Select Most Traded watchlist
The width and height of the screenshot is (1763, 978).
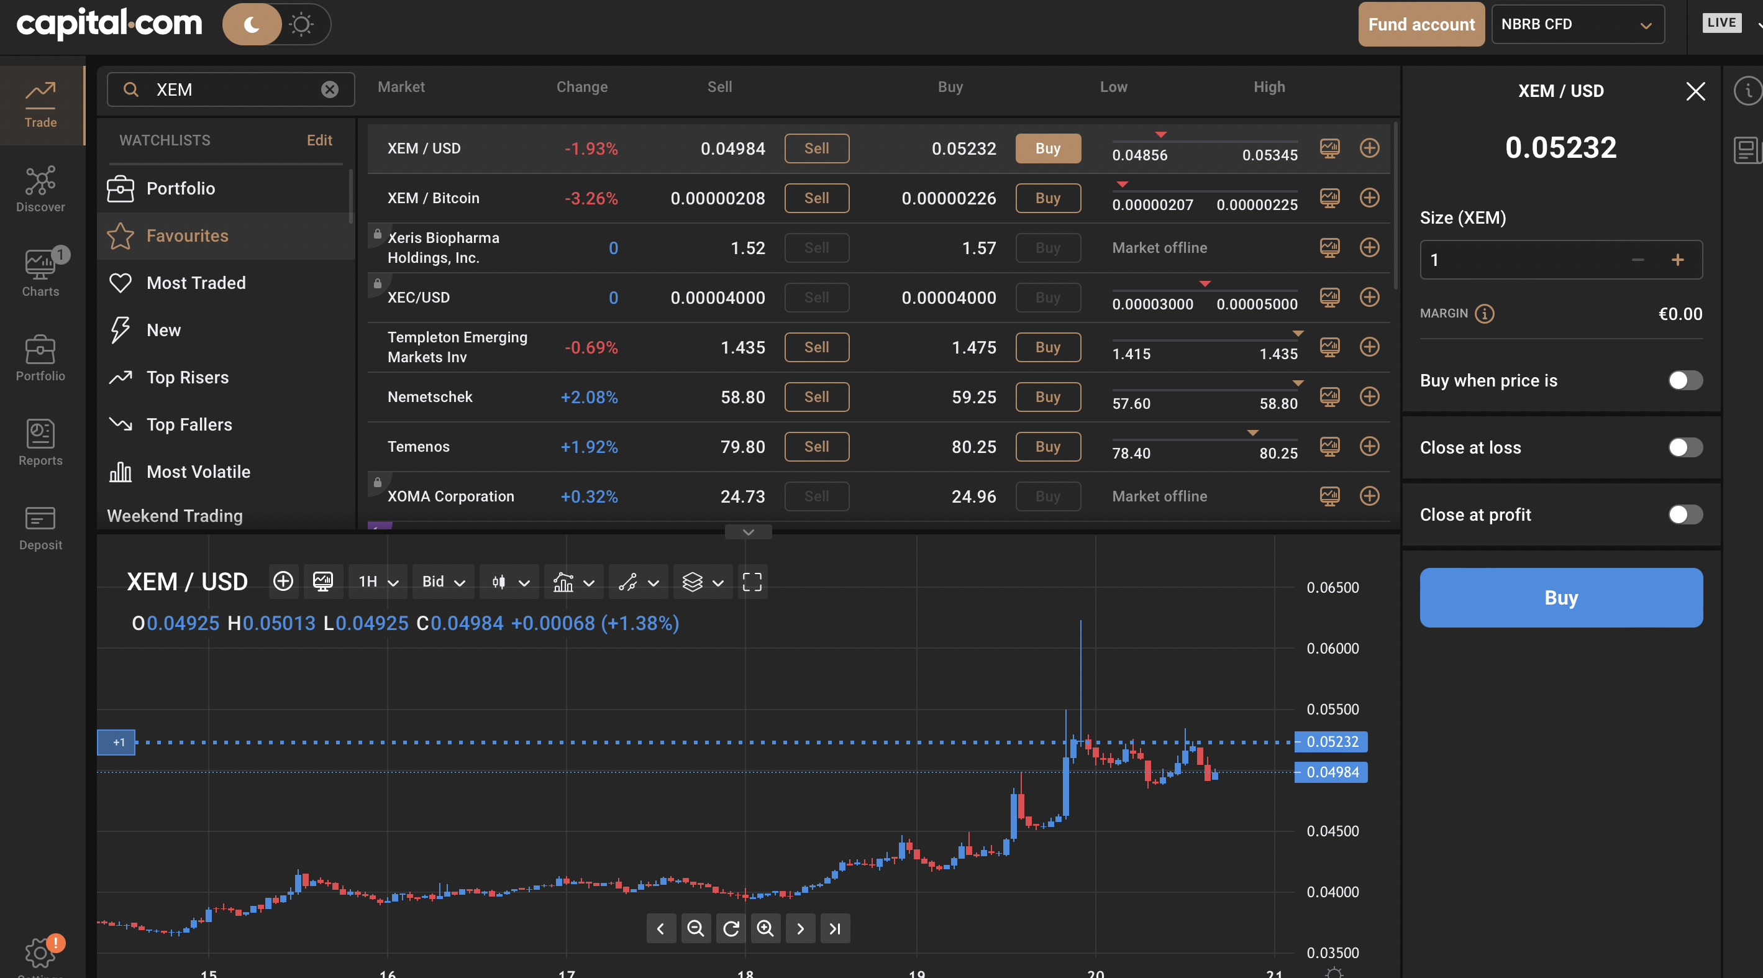point(226,283)
